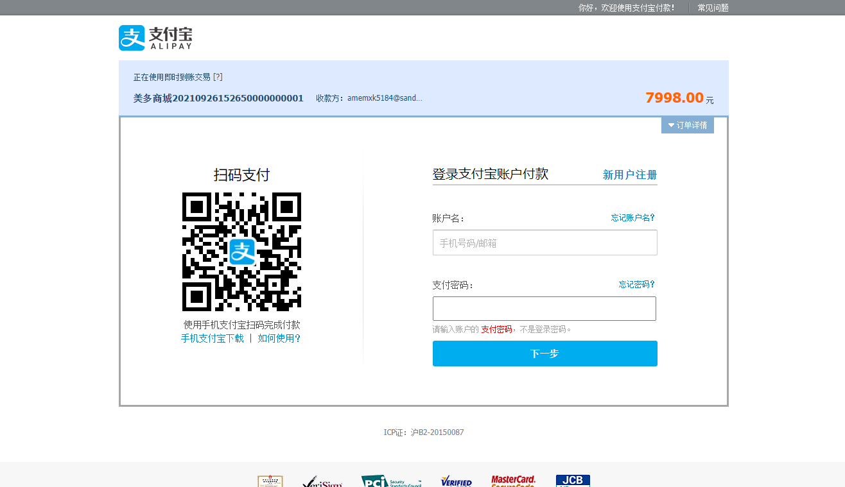Click the PCI Security Standards Council badge
The width and height of the screenshot is (845, 487).
[390, 481]
